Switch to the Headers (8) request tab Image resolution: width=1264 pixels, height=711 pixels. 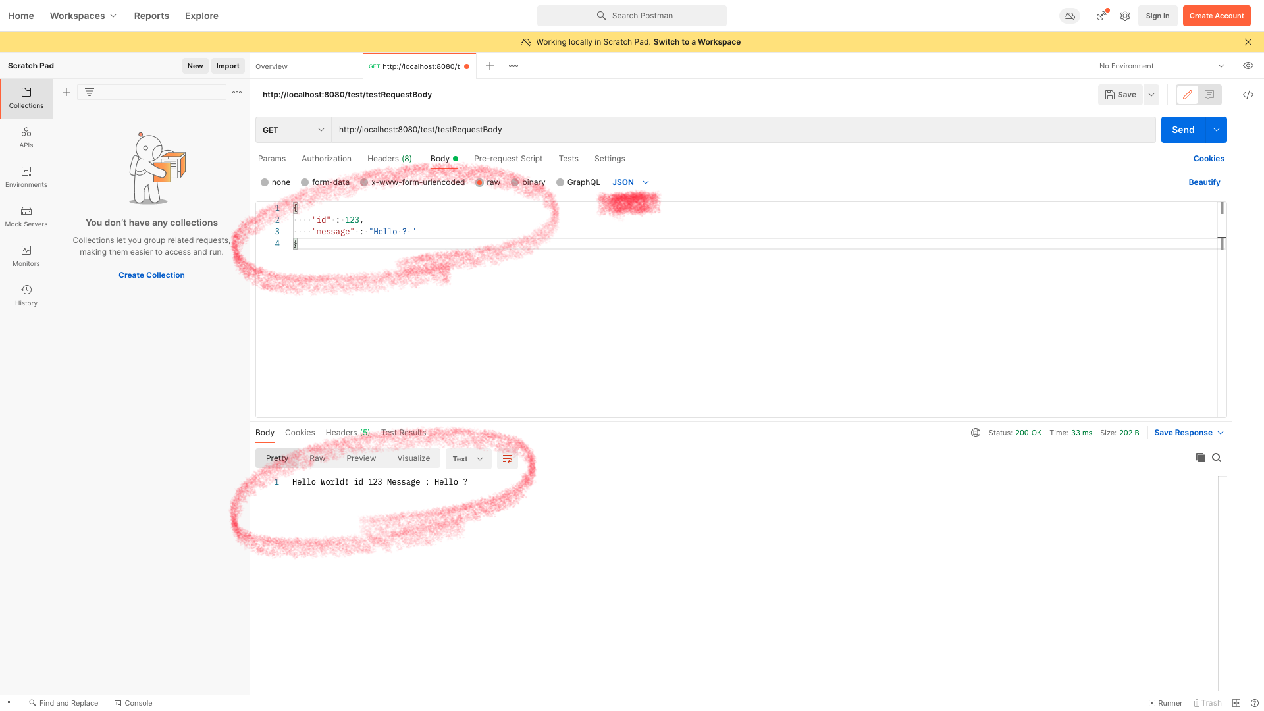pos(389,159)
